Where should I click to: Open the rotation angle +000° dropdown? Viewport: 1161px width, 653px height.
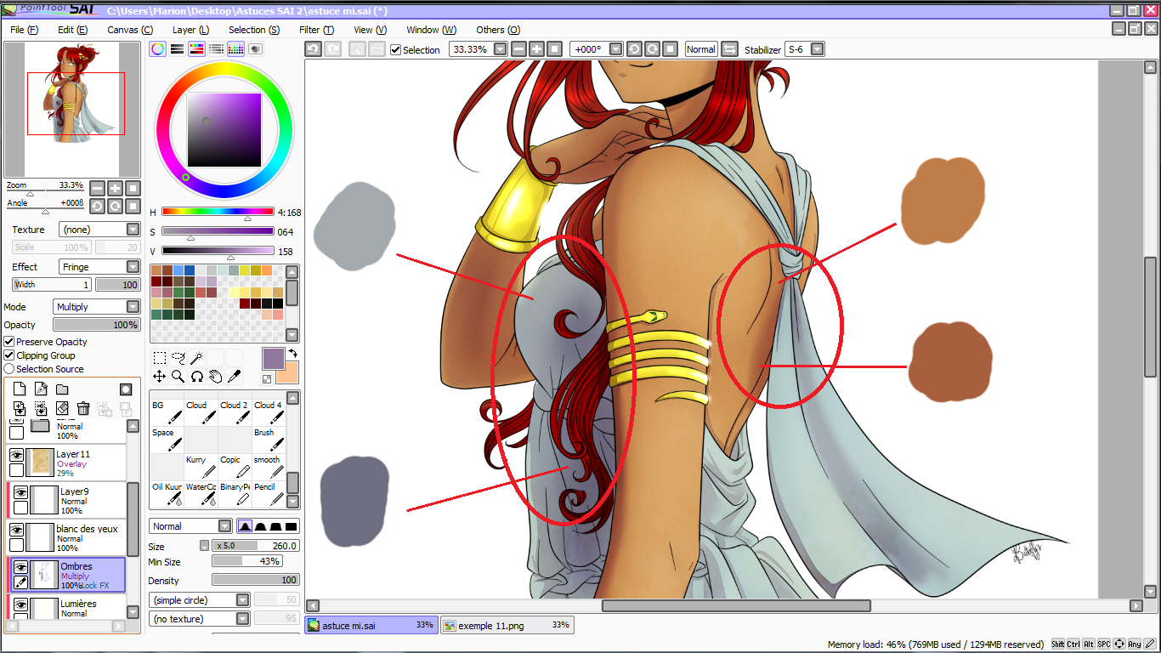[x=616, y=49]
